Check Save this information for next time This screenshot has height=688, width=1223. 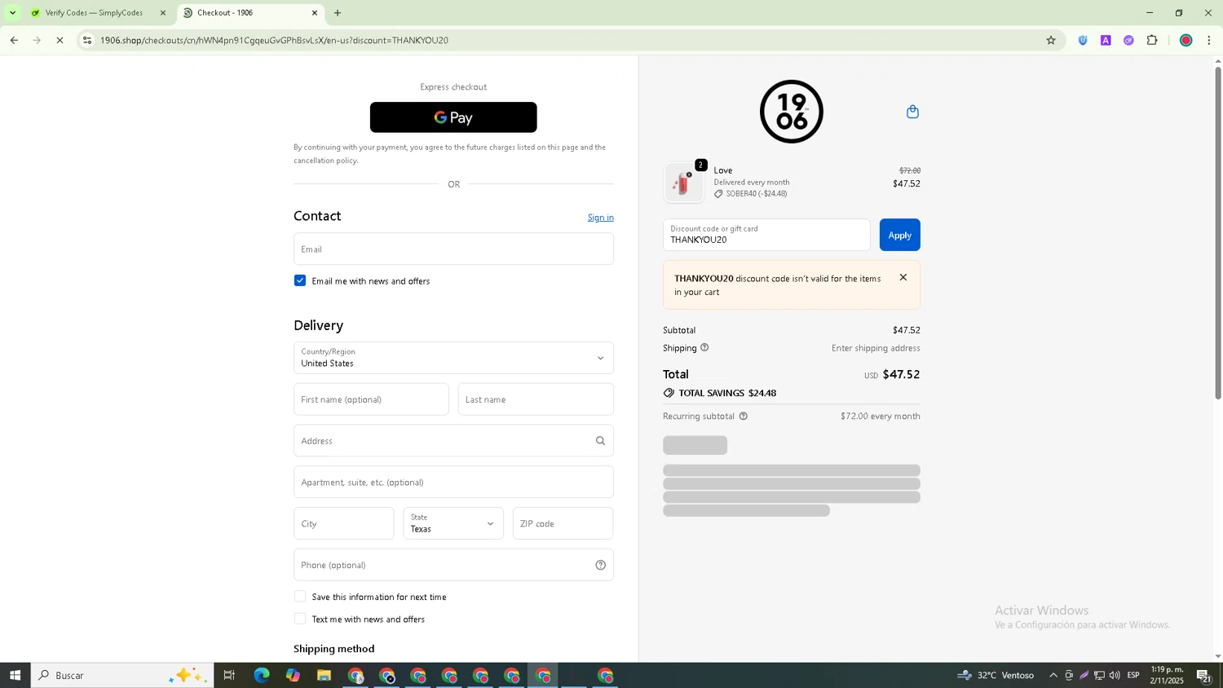[x=300, y=597]
